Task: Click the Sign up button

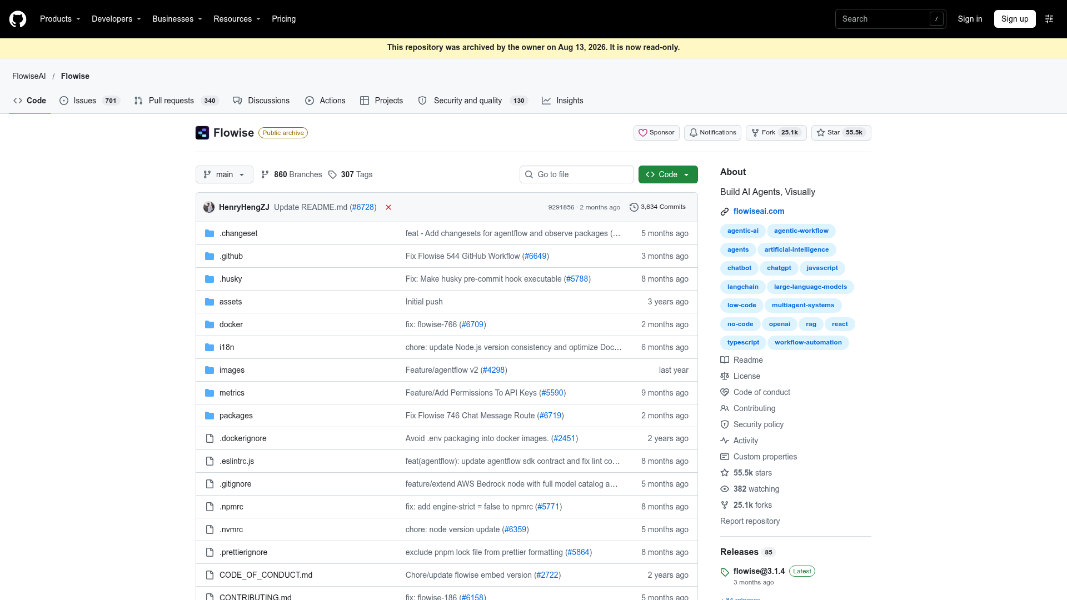Action: [x=1015, y=19]
